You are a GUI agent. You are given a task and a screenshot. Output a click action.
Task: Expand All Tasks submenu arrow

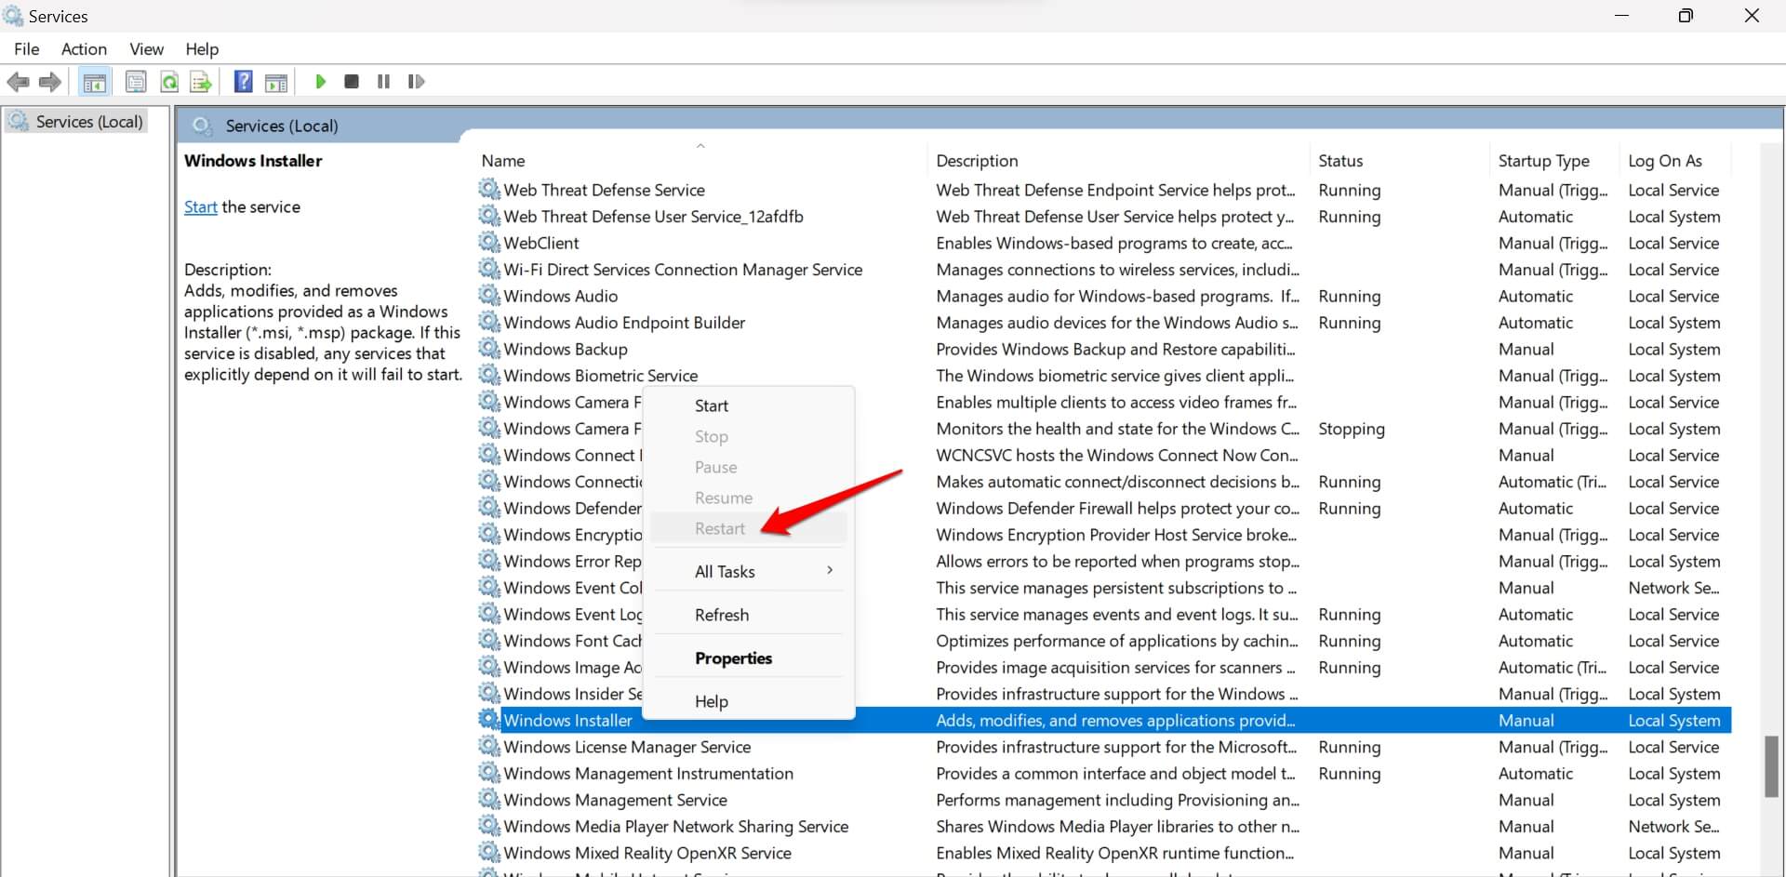(x=830, y=570)
